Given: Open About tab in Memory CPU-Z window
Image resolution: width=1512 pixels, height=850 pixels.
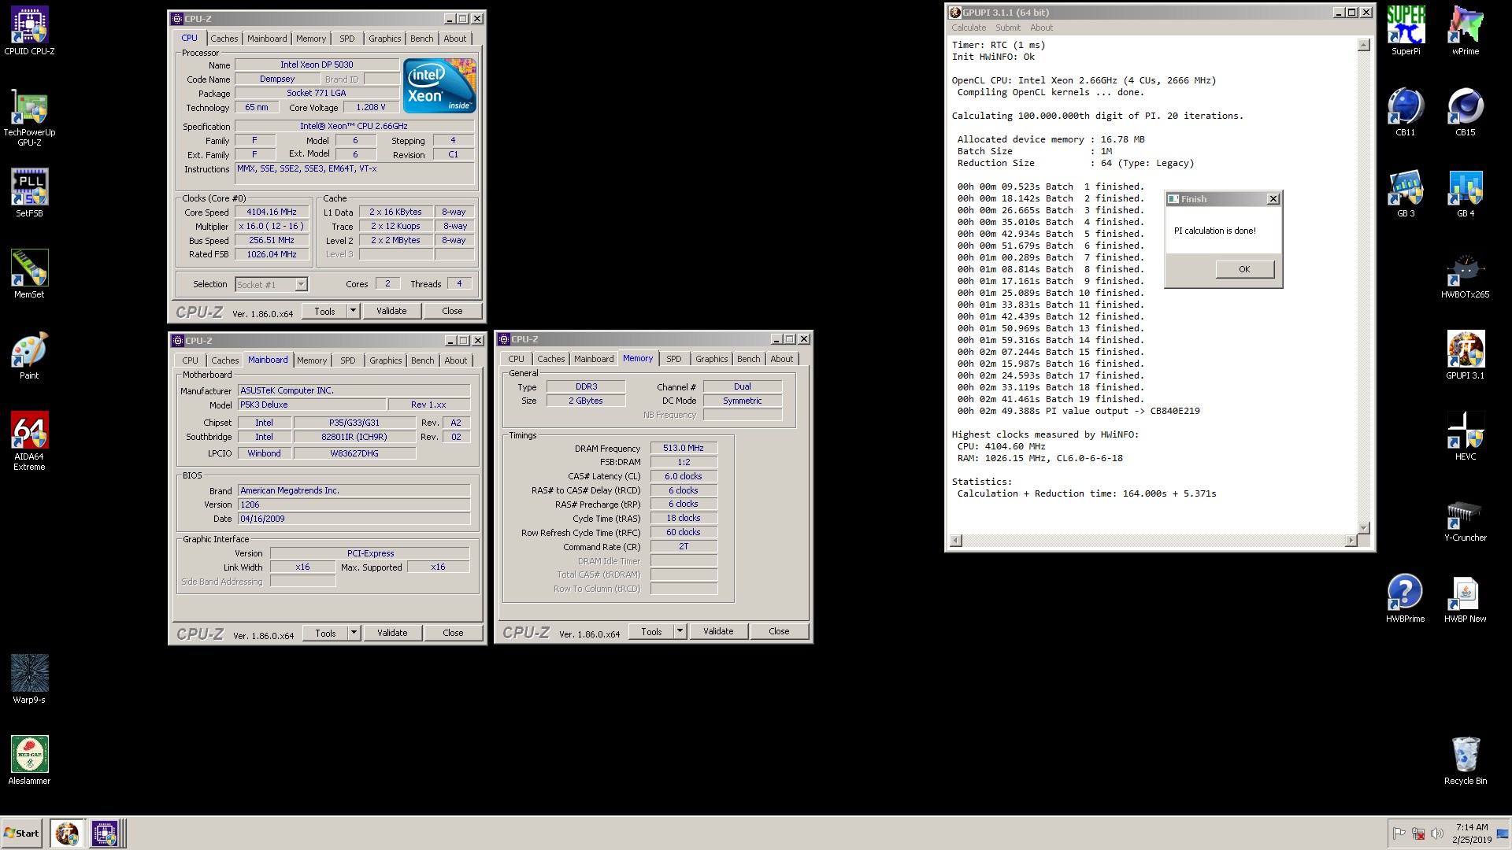Looking at the screenshot, I should click(x=782, y=359).
